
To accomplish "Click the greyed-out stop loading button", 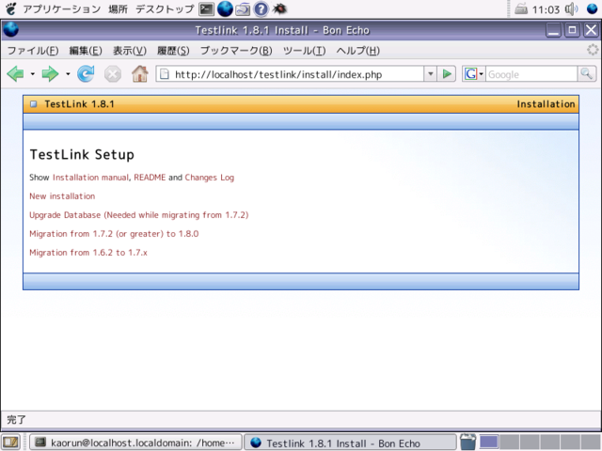I will 113,74.
